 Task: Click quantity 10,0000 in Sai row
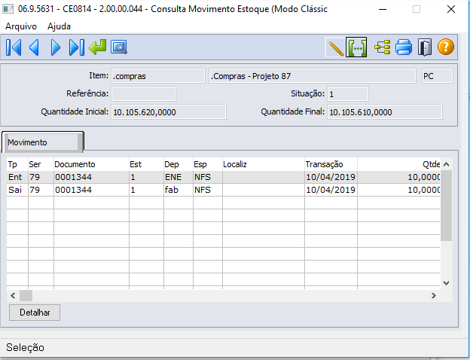point(398,190)
